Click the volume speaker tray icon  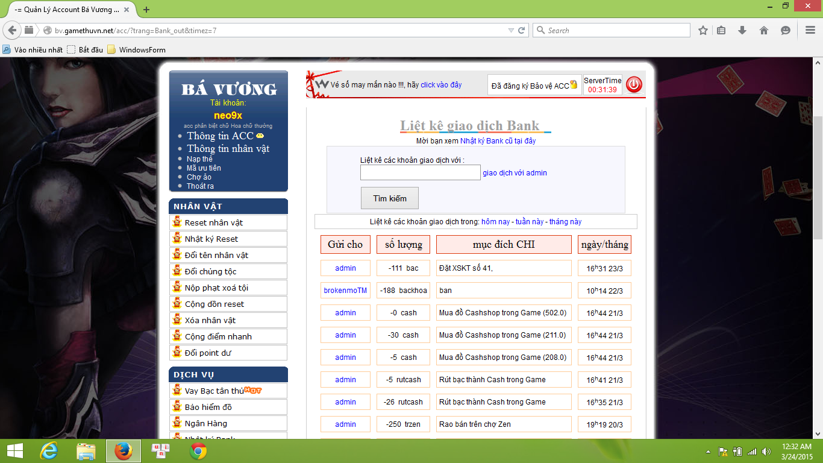[x=766, y=452]
